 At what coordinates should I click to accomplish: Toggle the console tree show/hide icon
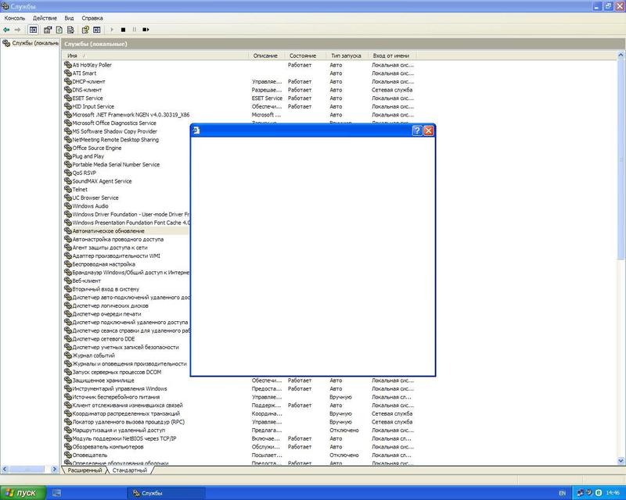(x=33, y=30)
